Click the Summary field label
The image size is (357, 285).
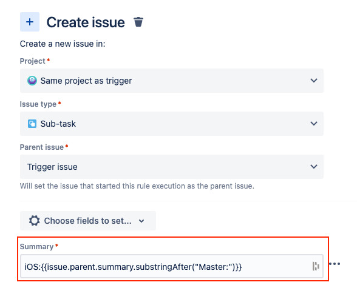pyautogui.click(x=36, y=247)
